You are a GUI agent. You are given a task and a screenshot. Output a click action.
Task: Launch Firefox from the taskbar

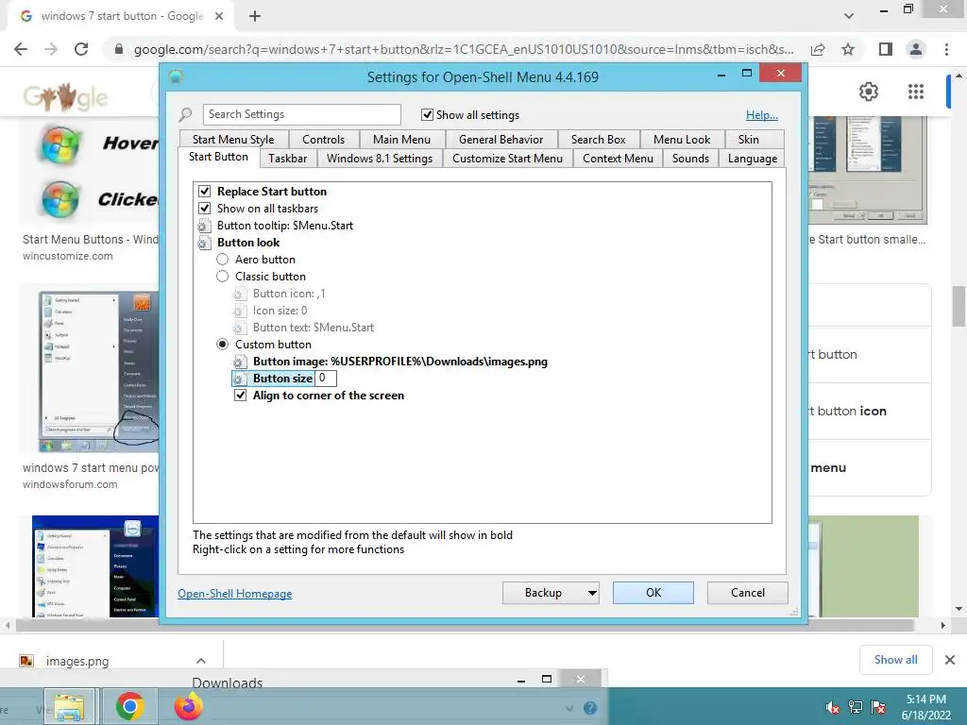pyautogui.click(x=189, y=706)
